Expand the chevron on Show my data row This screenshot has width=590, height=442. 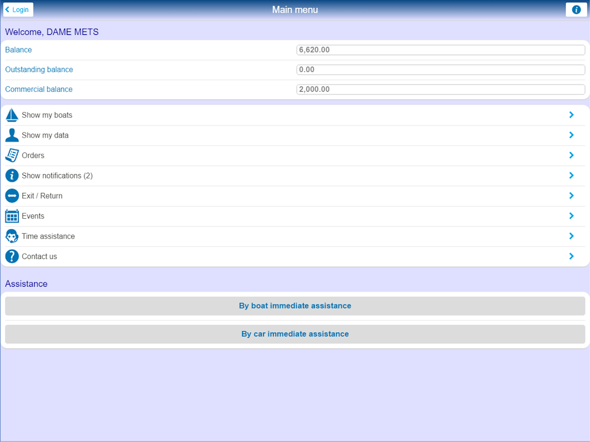[571, 135]
